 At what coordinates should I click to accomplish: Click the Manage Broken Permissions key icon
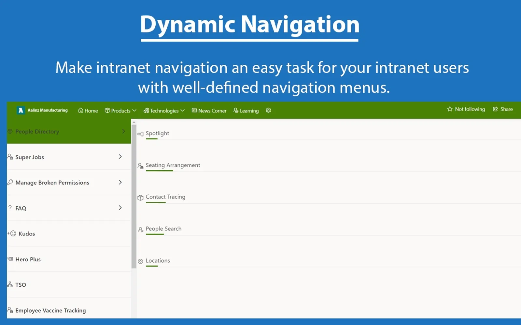(x=10, y=182)
